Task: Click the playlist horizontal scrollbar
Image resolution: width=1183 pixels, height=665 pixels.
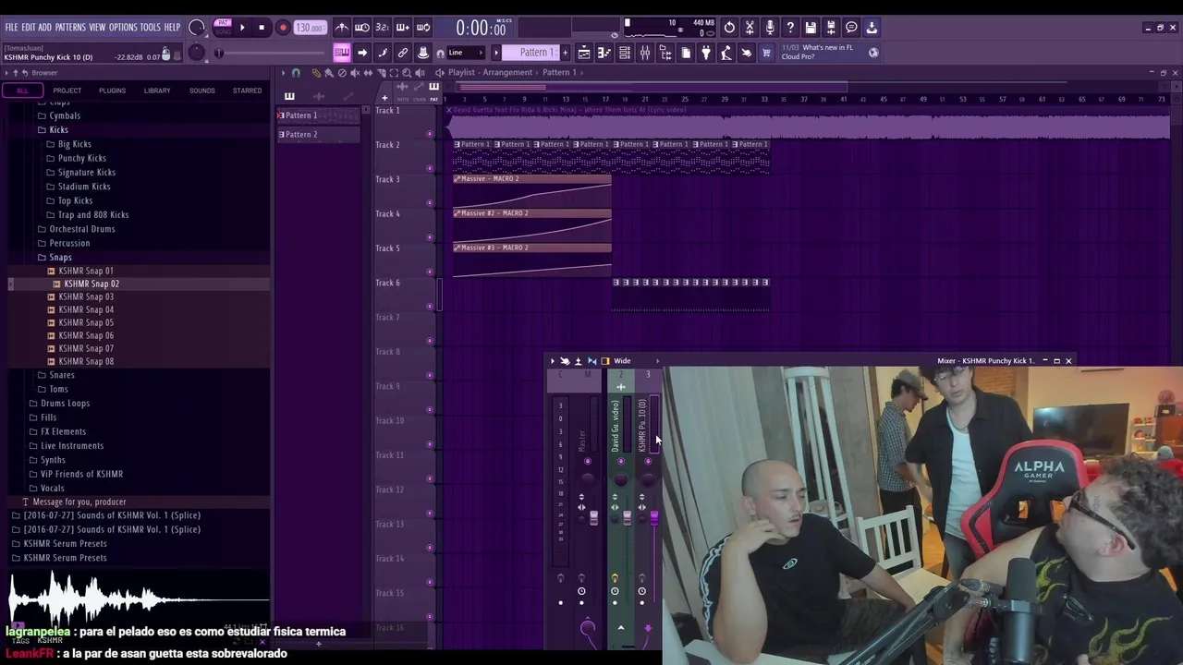Action: coord(652,88)
